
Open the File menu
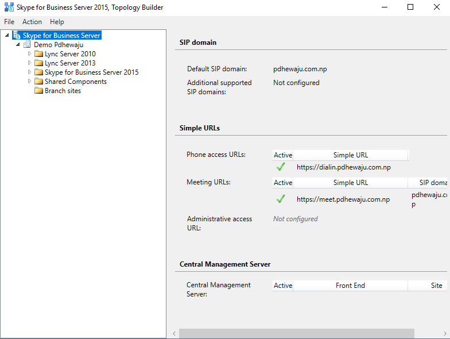pos(9,22)
